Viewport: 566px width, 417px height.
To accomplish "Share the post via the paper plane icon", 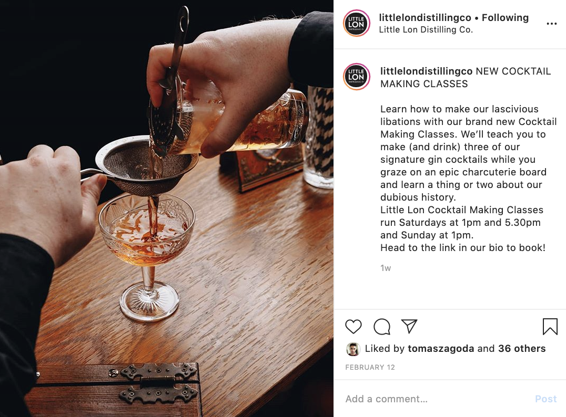I will coord(409,326).
